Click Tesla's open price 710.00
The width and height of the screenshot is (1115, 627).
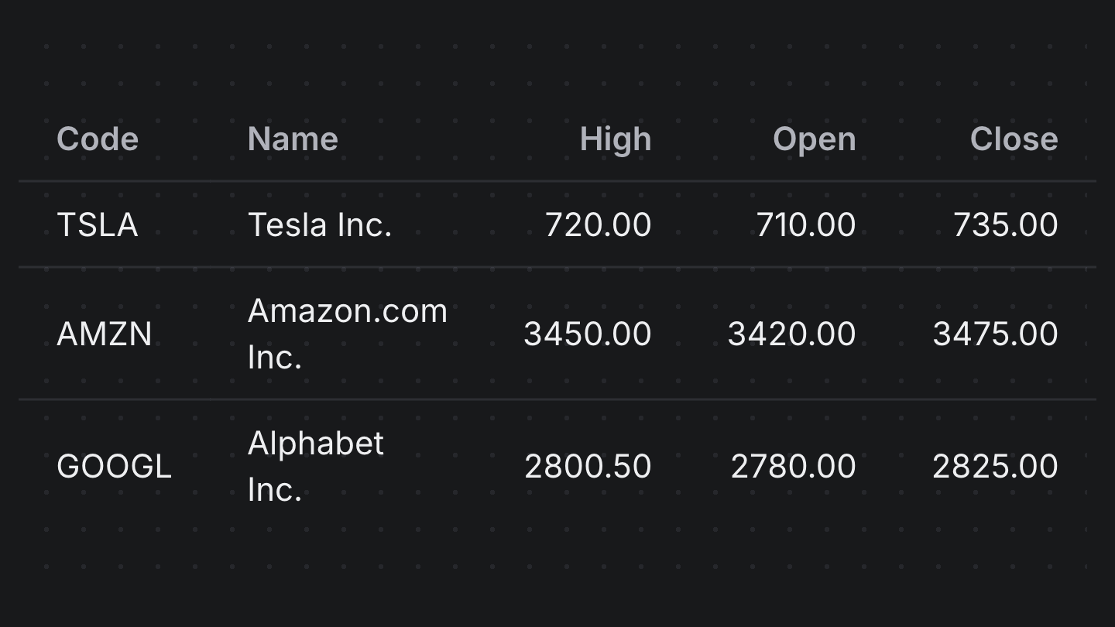click(806, 225)
